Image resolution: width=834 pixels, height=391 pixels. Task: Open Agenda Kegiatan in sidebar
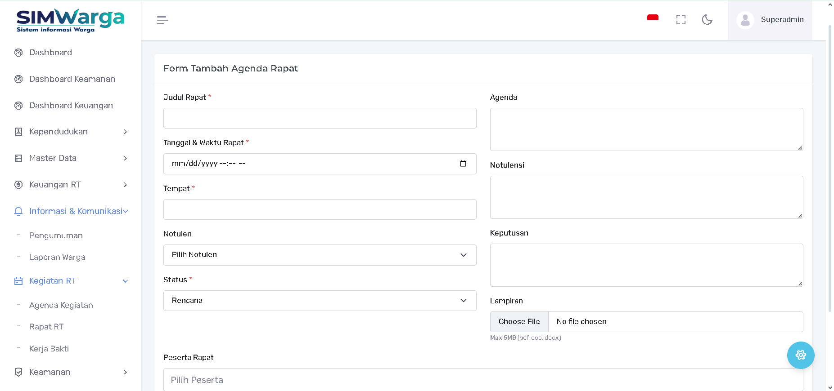click(x=61, y=305)
